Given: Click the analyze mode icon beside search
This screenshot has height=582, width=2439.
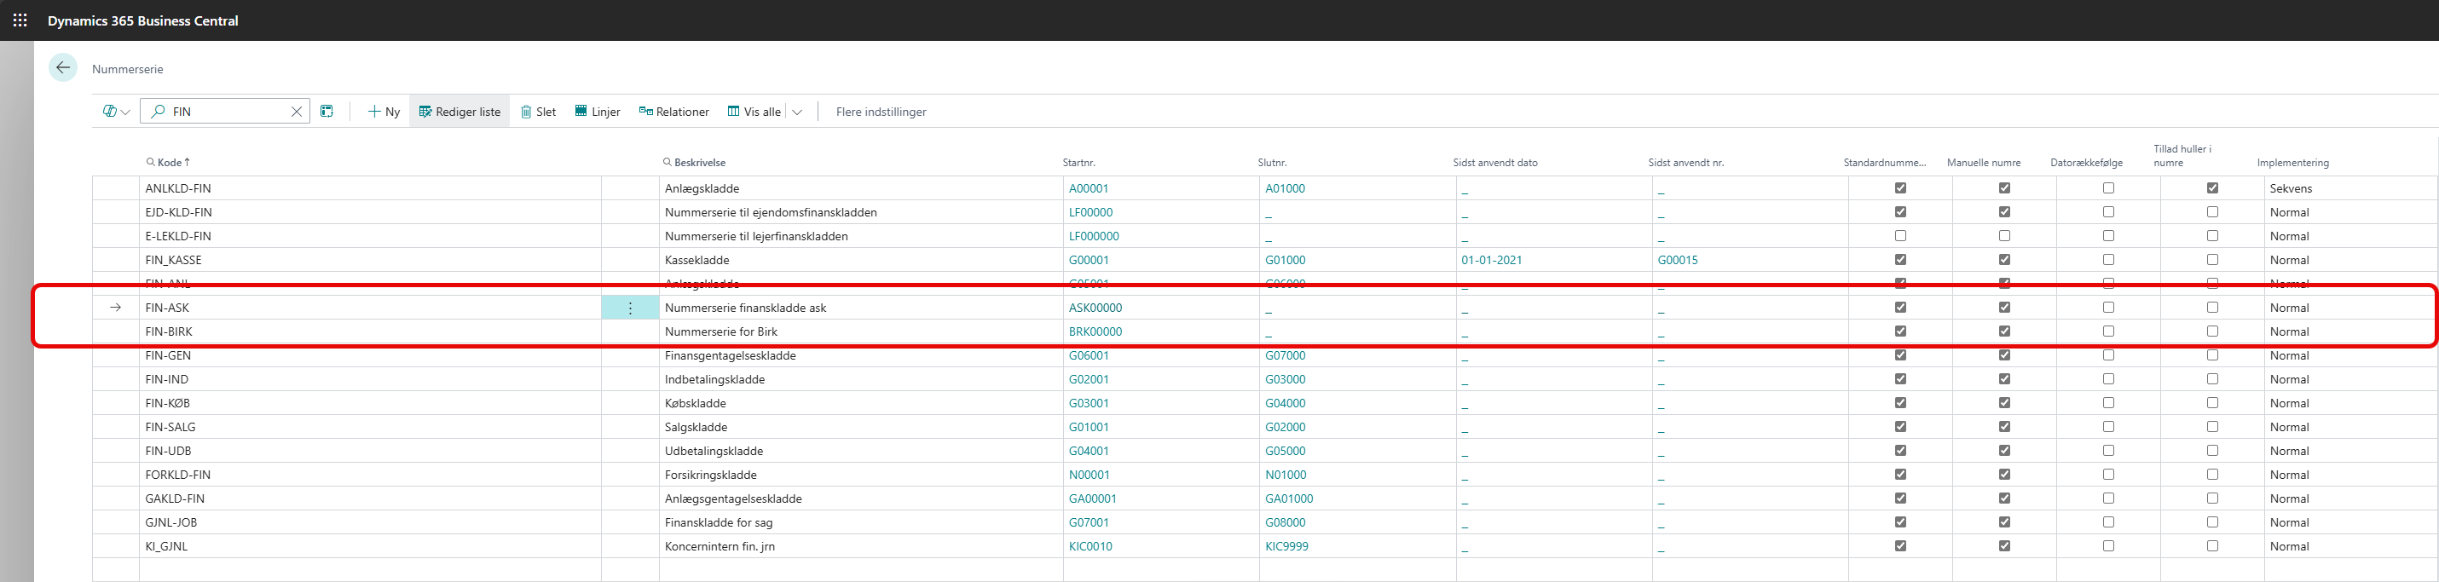Looking at the screenshot, I should (327, 112).
